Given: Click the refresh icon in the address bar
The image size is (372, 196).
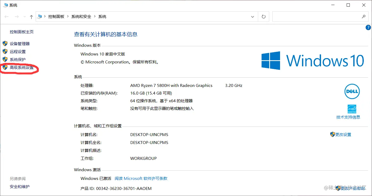Looking at the screenshot, I should [263, 16].
